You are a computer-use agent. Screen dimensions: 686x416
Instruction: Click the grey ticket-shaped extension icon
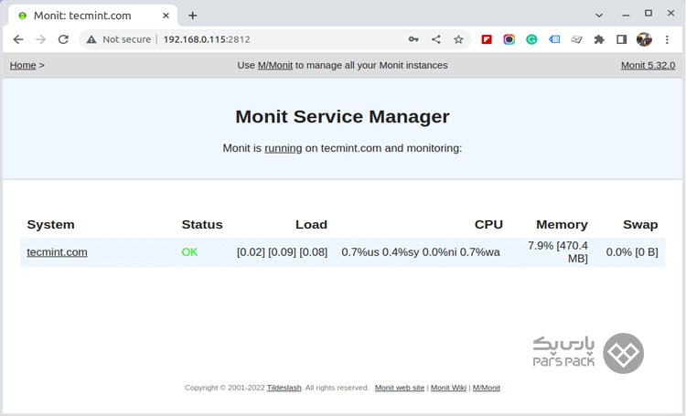[x=576, y=39]
